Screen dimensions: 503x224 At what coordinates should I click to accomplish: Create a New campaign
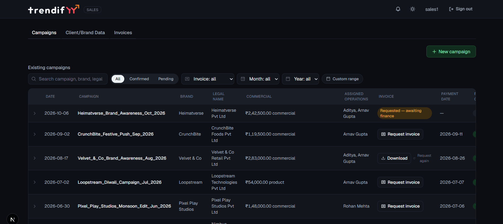click(x=451, y=52)
